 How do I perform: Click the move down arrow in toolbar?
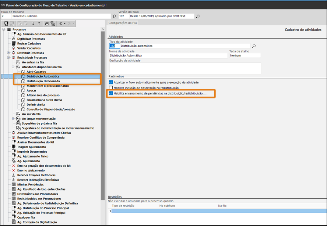point(33,24)
